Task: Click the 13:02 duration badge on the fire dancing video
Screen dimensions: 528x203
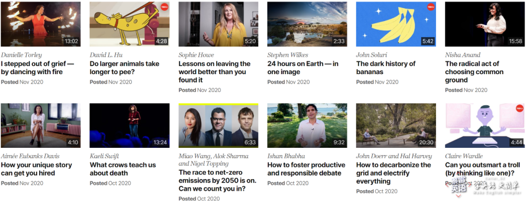Action: click(71, 41)
